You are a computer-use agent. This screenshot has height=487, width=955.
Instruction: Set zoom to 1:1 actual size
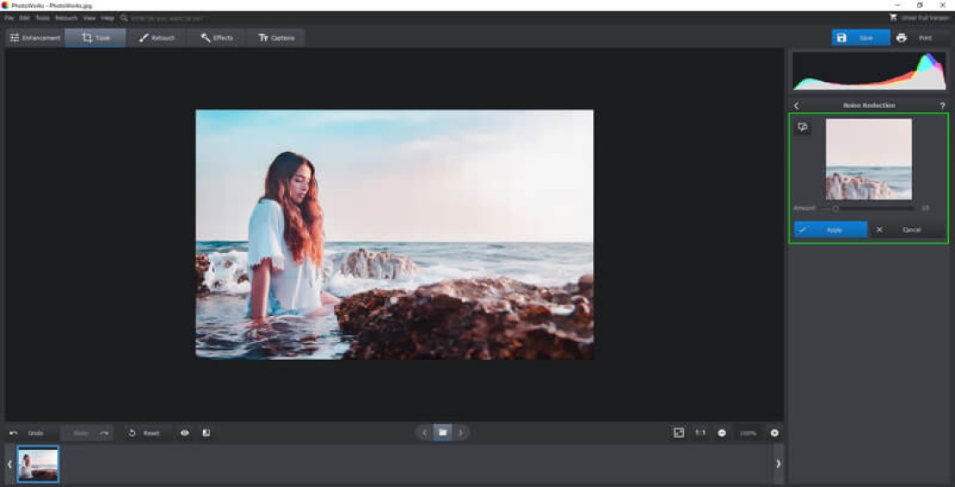pyautogui.click(x=700, y=433)
